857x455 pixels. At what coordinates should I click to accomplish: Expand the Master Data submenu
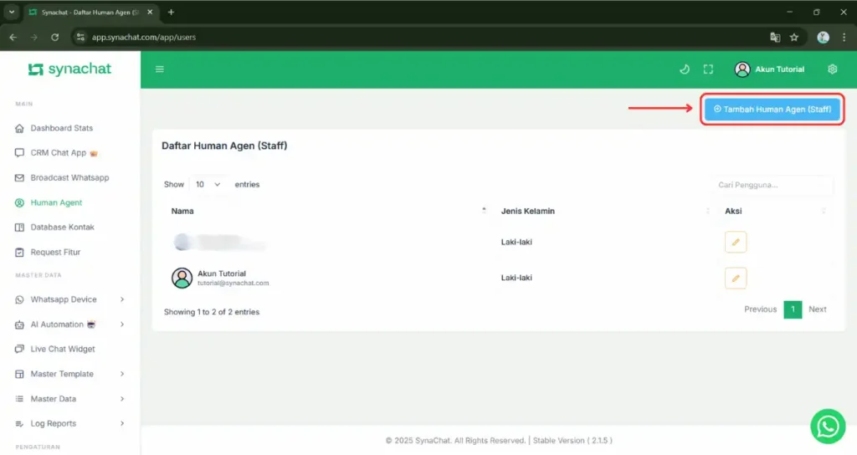click(x=70, y=399)
